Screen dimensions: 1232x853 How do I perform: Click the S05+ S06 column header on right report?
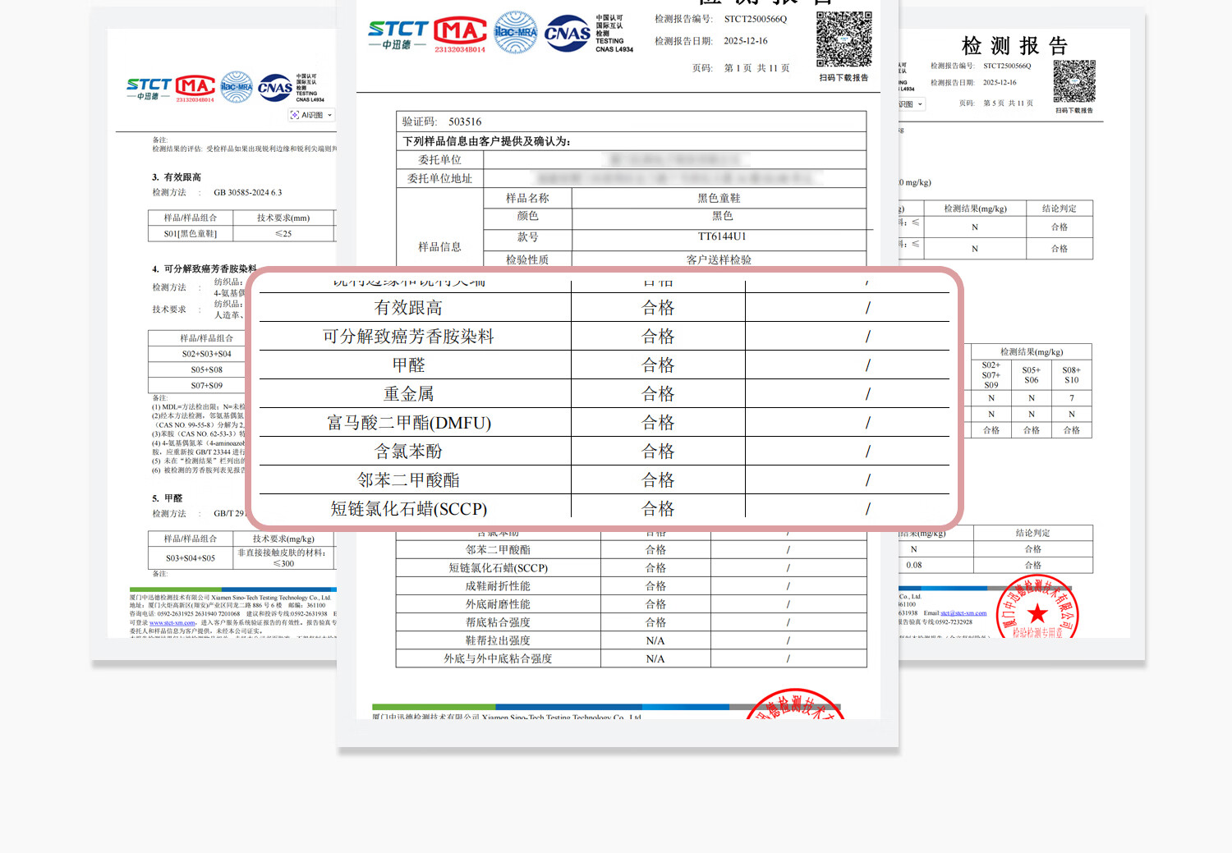(1032, 375)
